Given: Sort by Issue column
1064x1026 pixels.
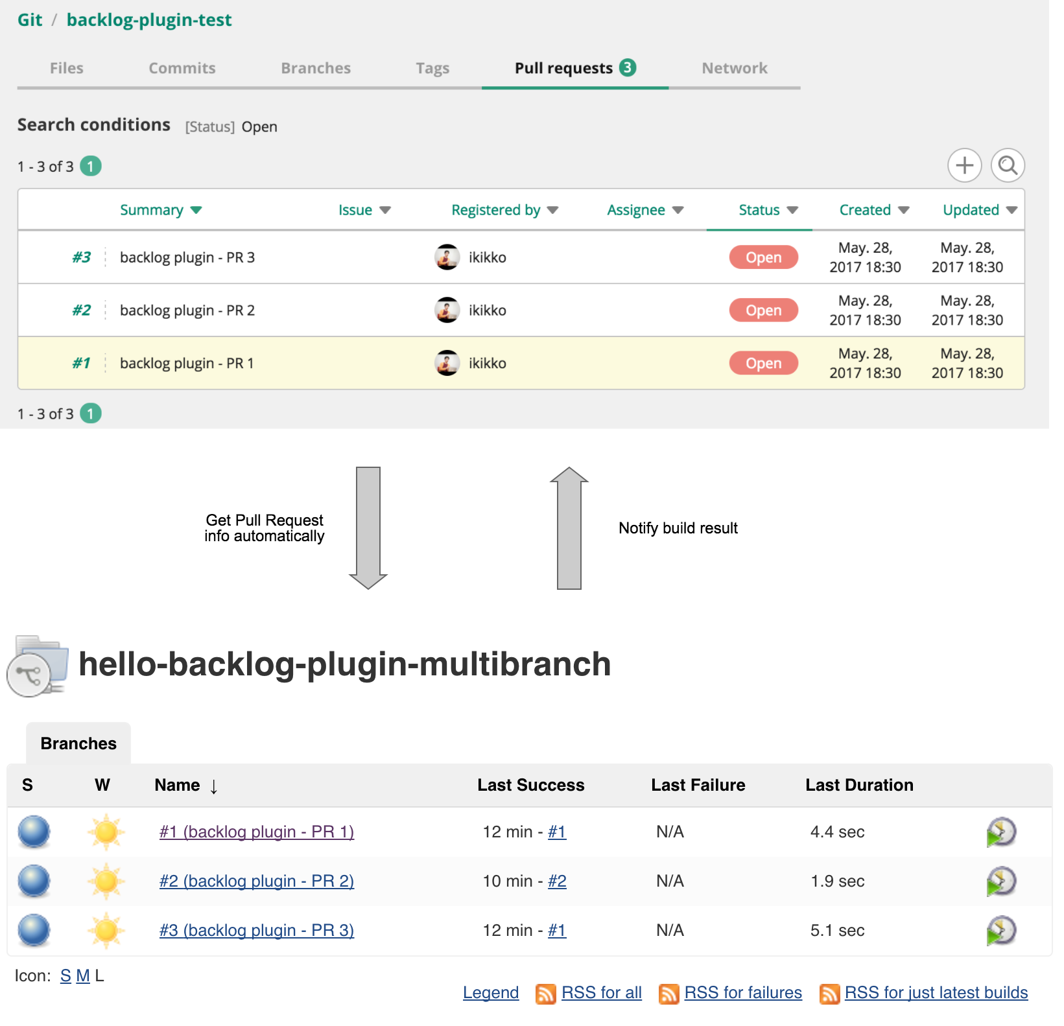Looking at the screenshot, I should pos(364,210).
